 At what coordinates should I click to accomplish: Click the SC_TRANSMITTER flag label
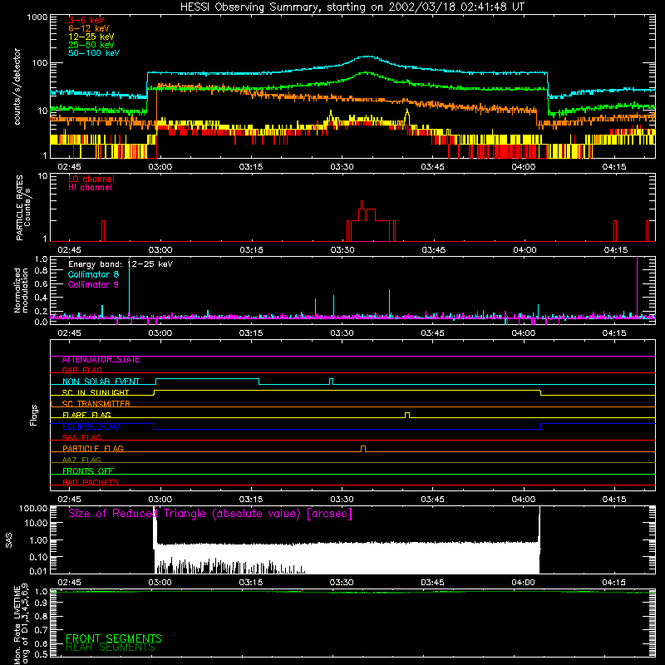(96, 404)
